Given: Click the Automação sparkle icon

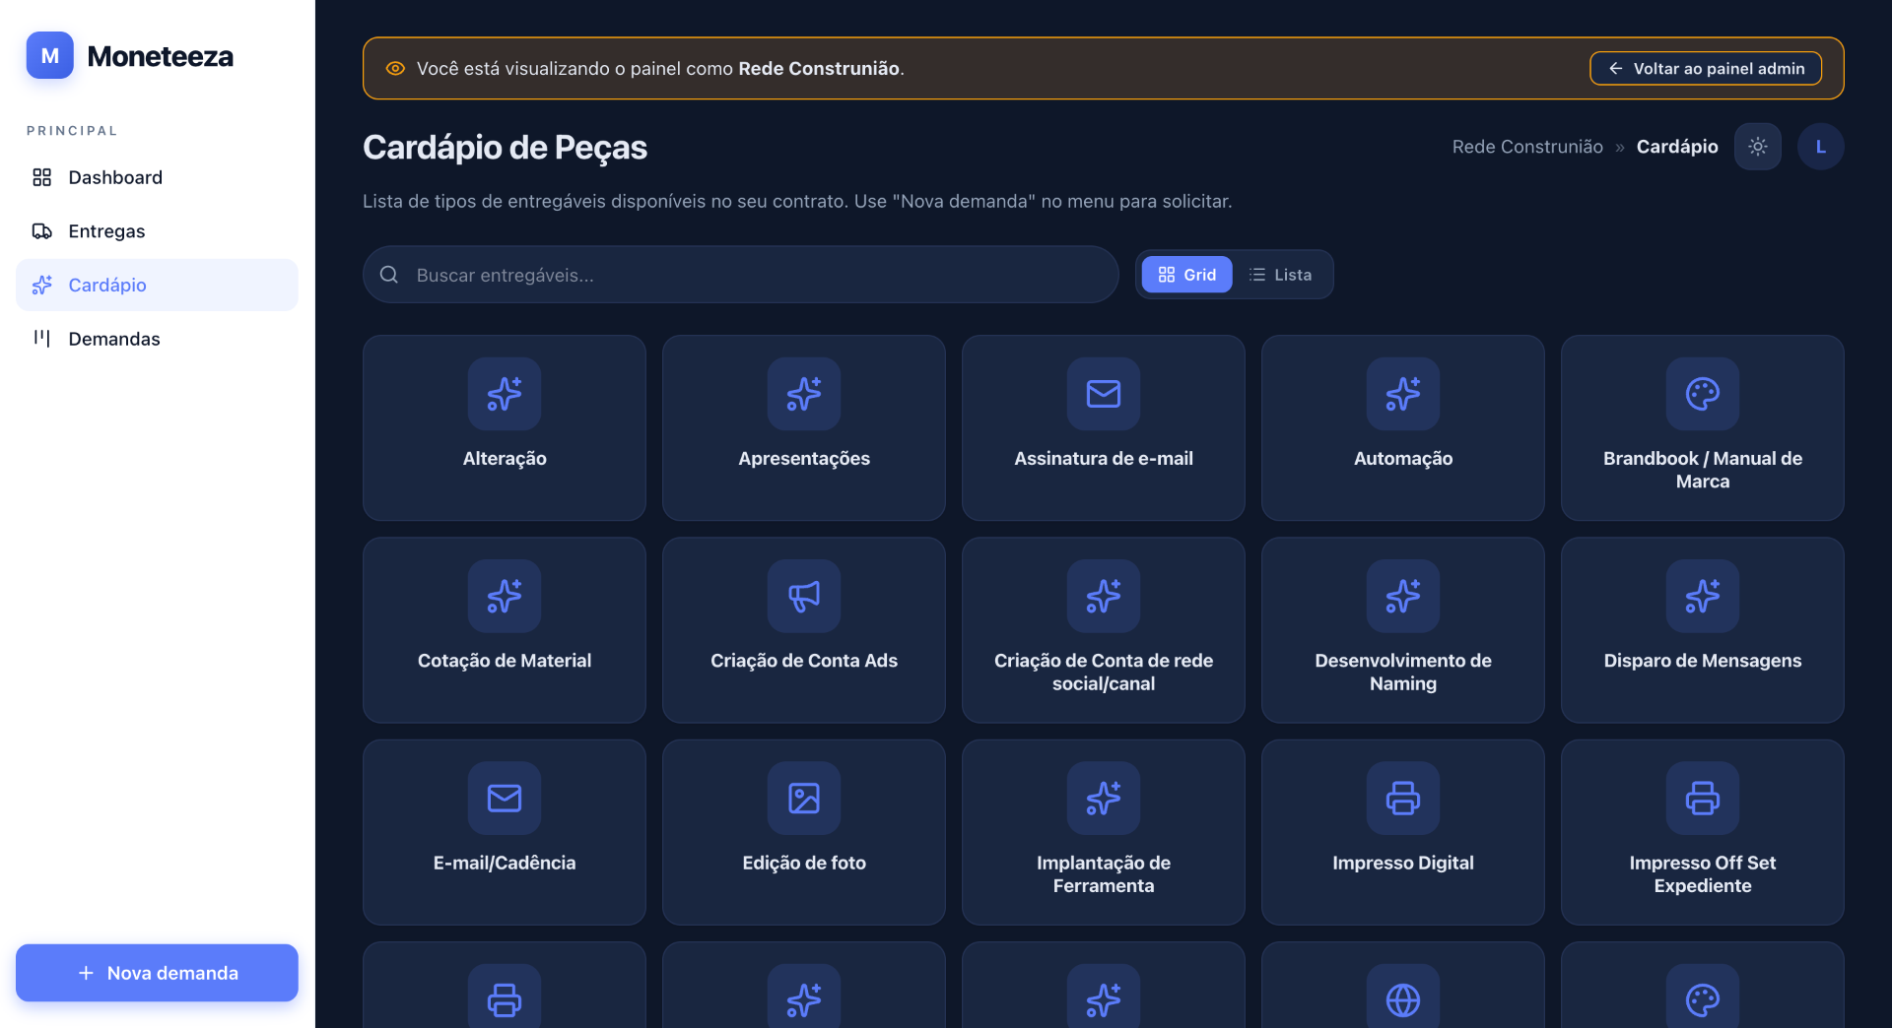Looking at the screenshot, I should click(1403, 394).
